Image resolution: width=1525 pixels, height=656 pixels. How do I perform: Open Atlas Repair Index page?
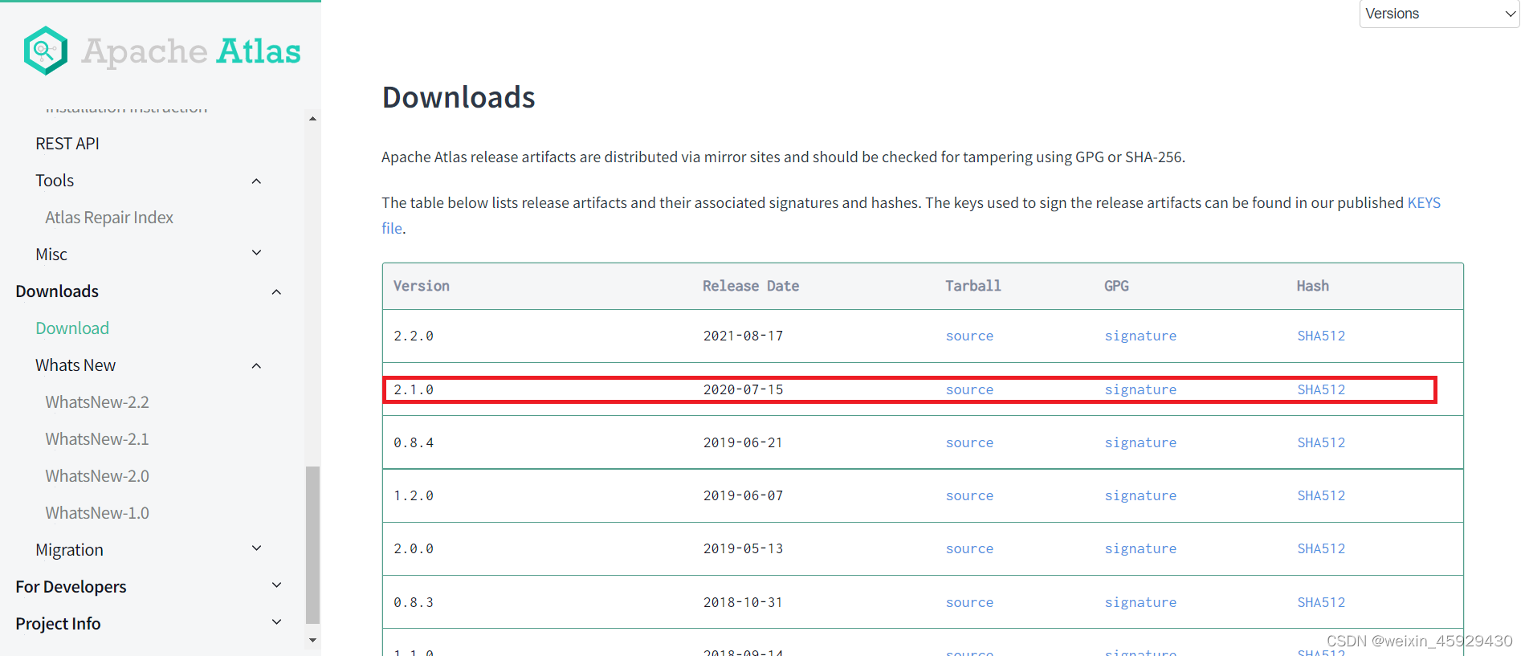coord(109,218)
